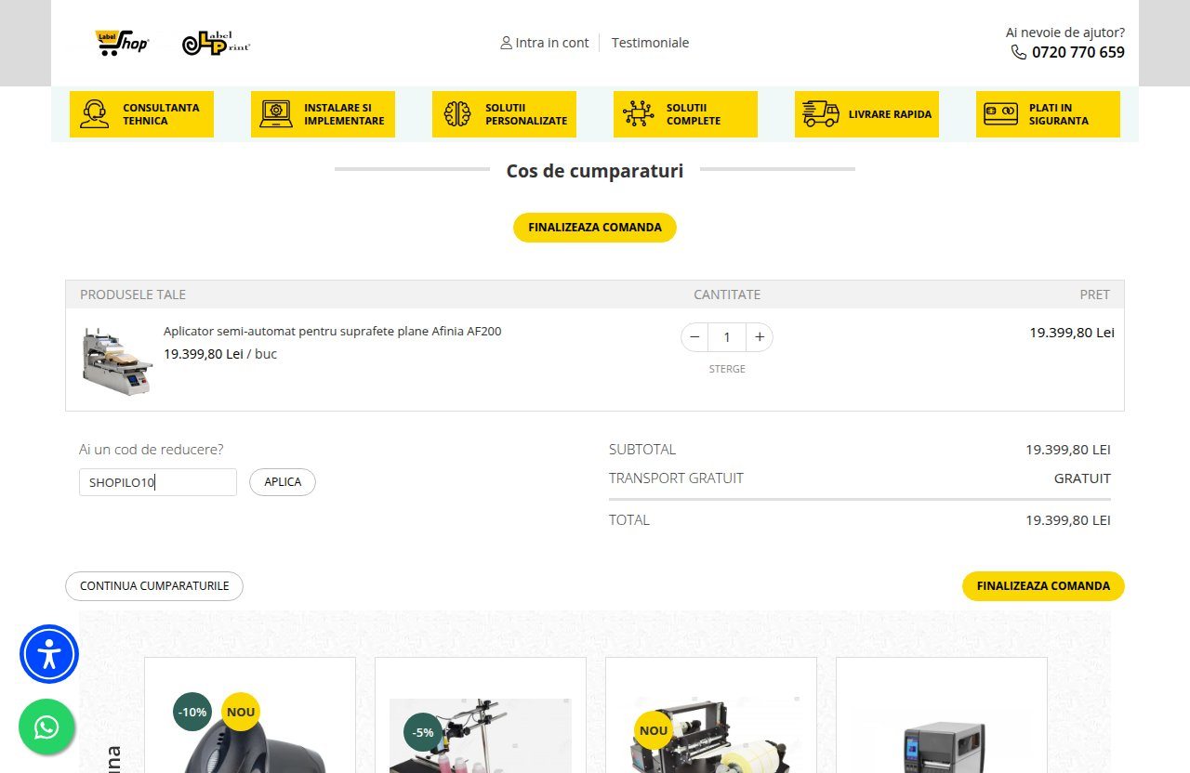Open the label rewinder product image
This screenshot has height=773, width=1190.
pos(711,734)
